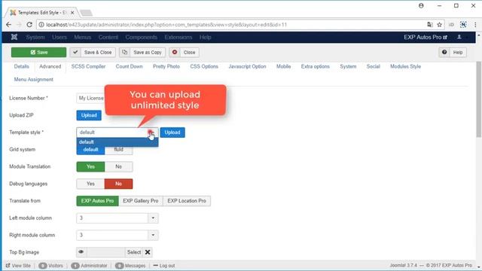Bookmark page with the star icon
This screenshot has height=271, width=482.
[x=440, y=25]
